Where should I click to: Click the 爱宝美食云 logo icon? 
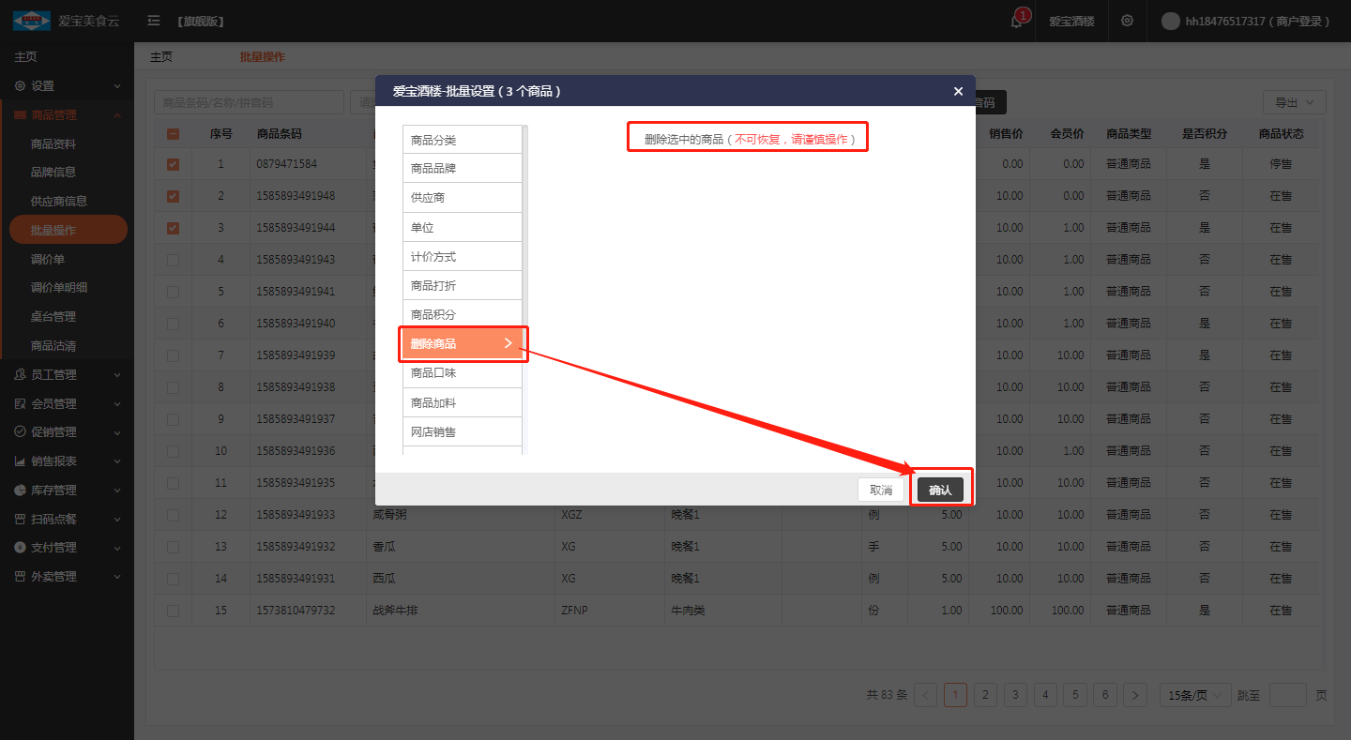[31, 21]
